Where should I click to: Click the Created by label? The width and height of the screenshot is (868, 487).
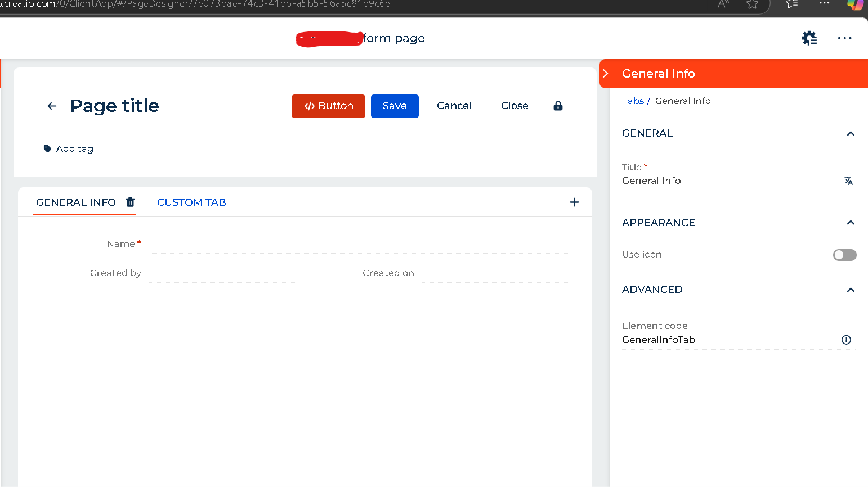pos(115,273)
